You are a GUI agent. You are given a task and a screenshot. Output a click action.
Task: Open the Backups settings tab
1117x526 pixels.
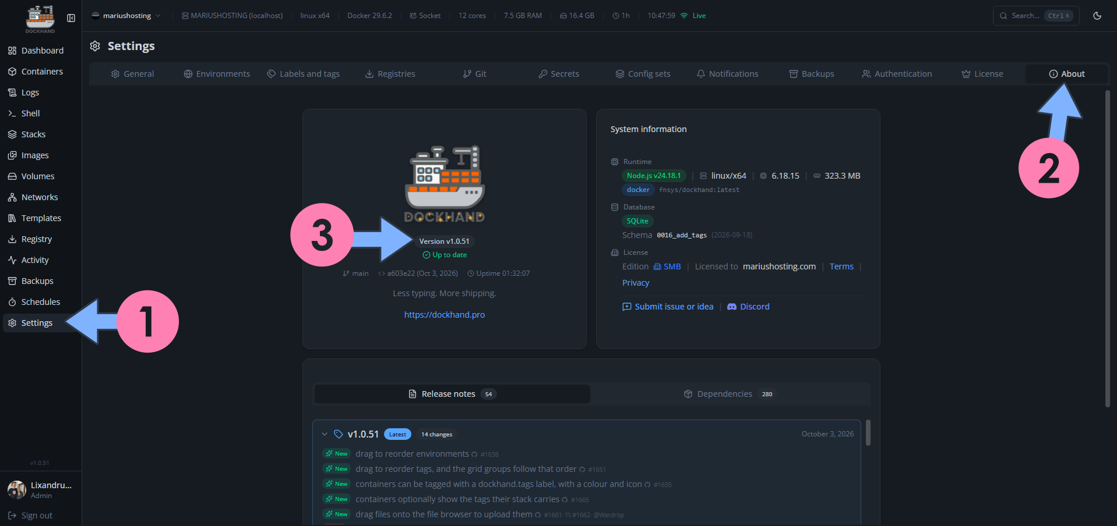[x=812, y=74]
